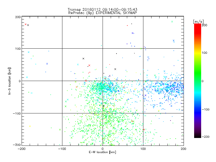Click the y-axis tick label '200'
Viewport: 216px width, 162px height.
pos(18,17)
